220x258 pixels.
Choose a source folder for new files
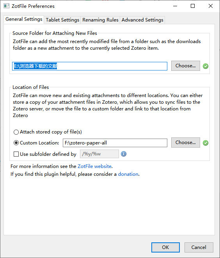coord(186,66)
